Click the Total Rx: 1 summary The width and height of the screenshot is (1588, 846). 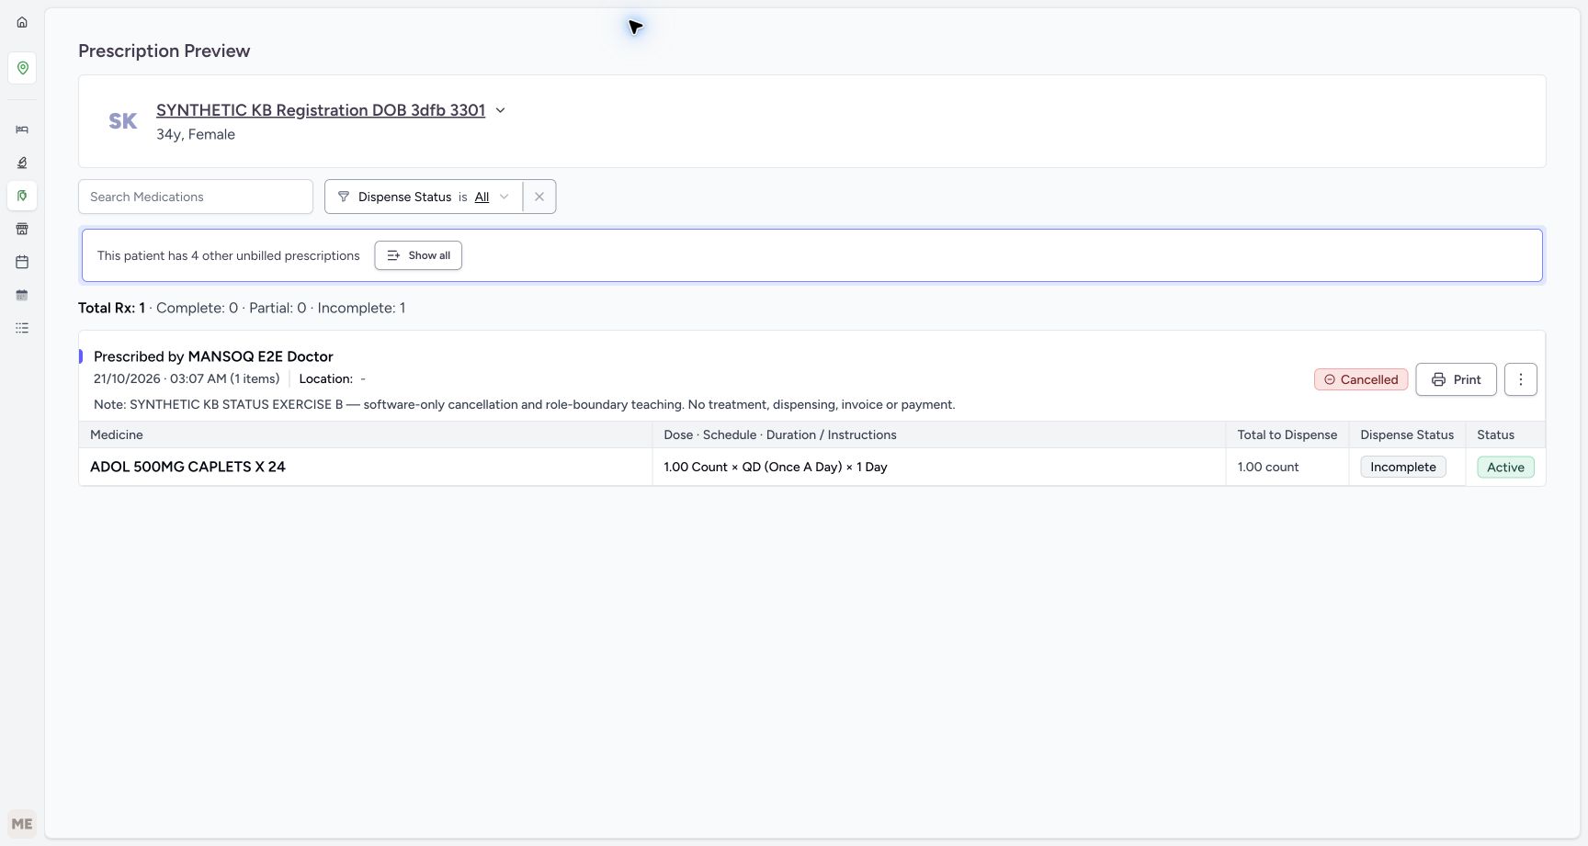point(111,308)
